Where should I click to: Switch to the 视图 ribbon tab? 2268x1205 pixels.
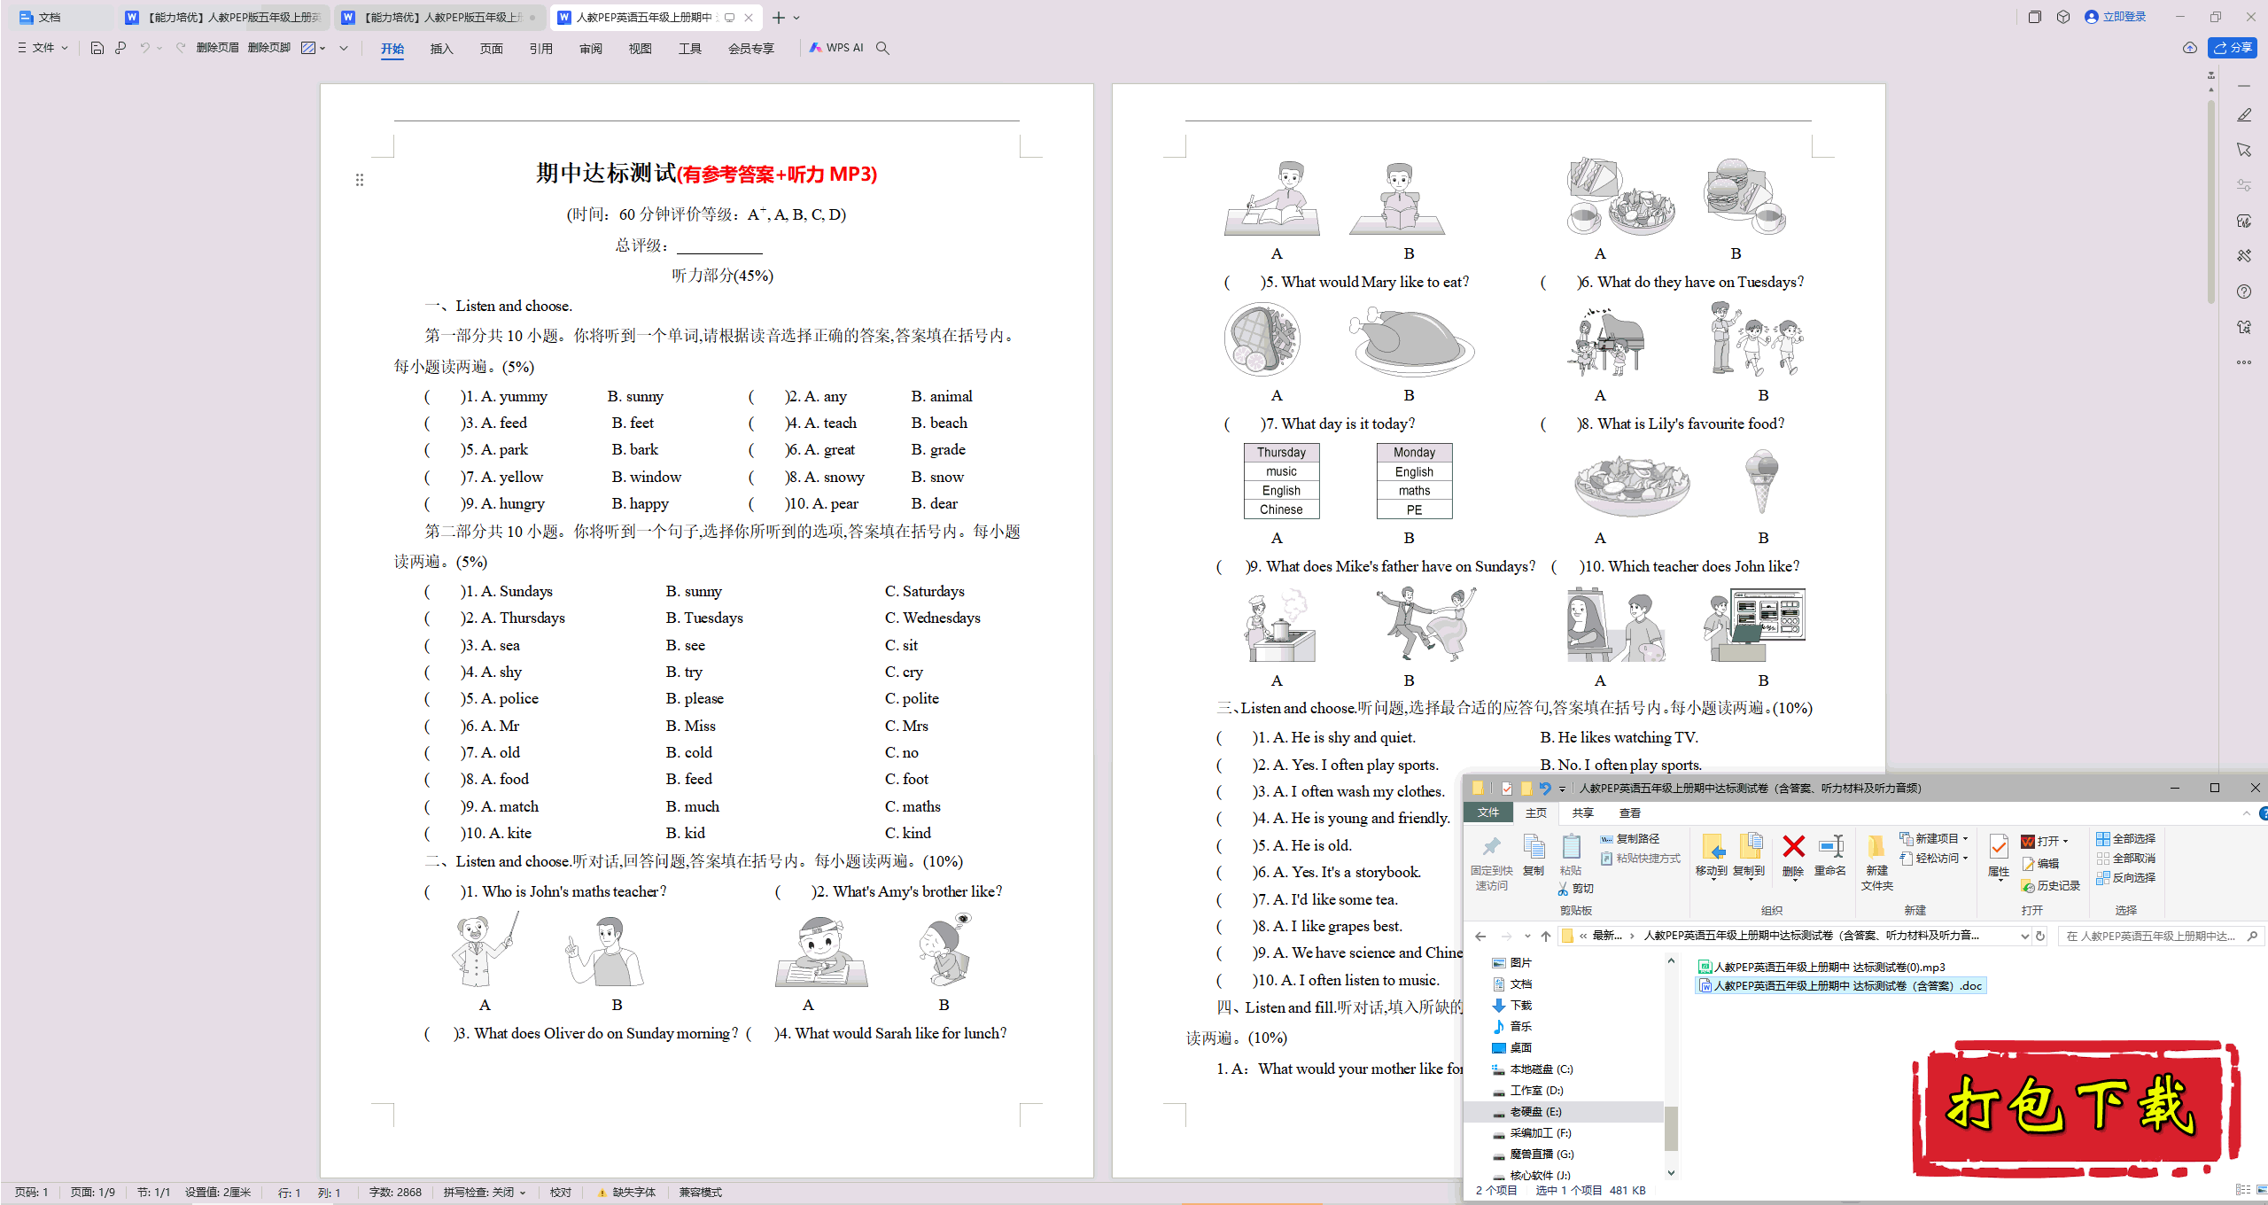pos(640,49)
